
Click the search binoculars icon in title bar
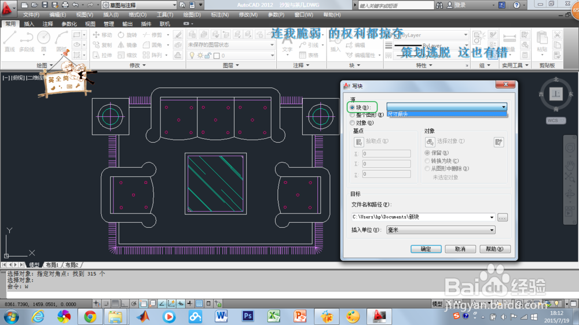pyautogui.click(x=439, y=5)
